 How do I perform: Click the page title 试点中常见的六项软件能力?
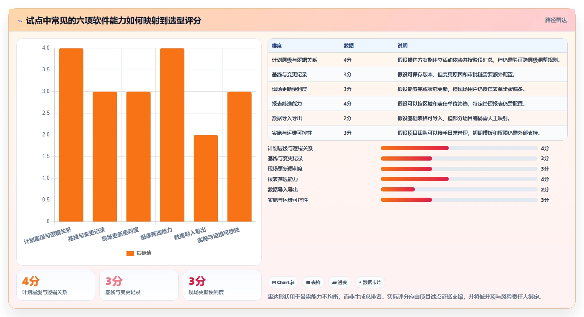click(x=114, y=20)
